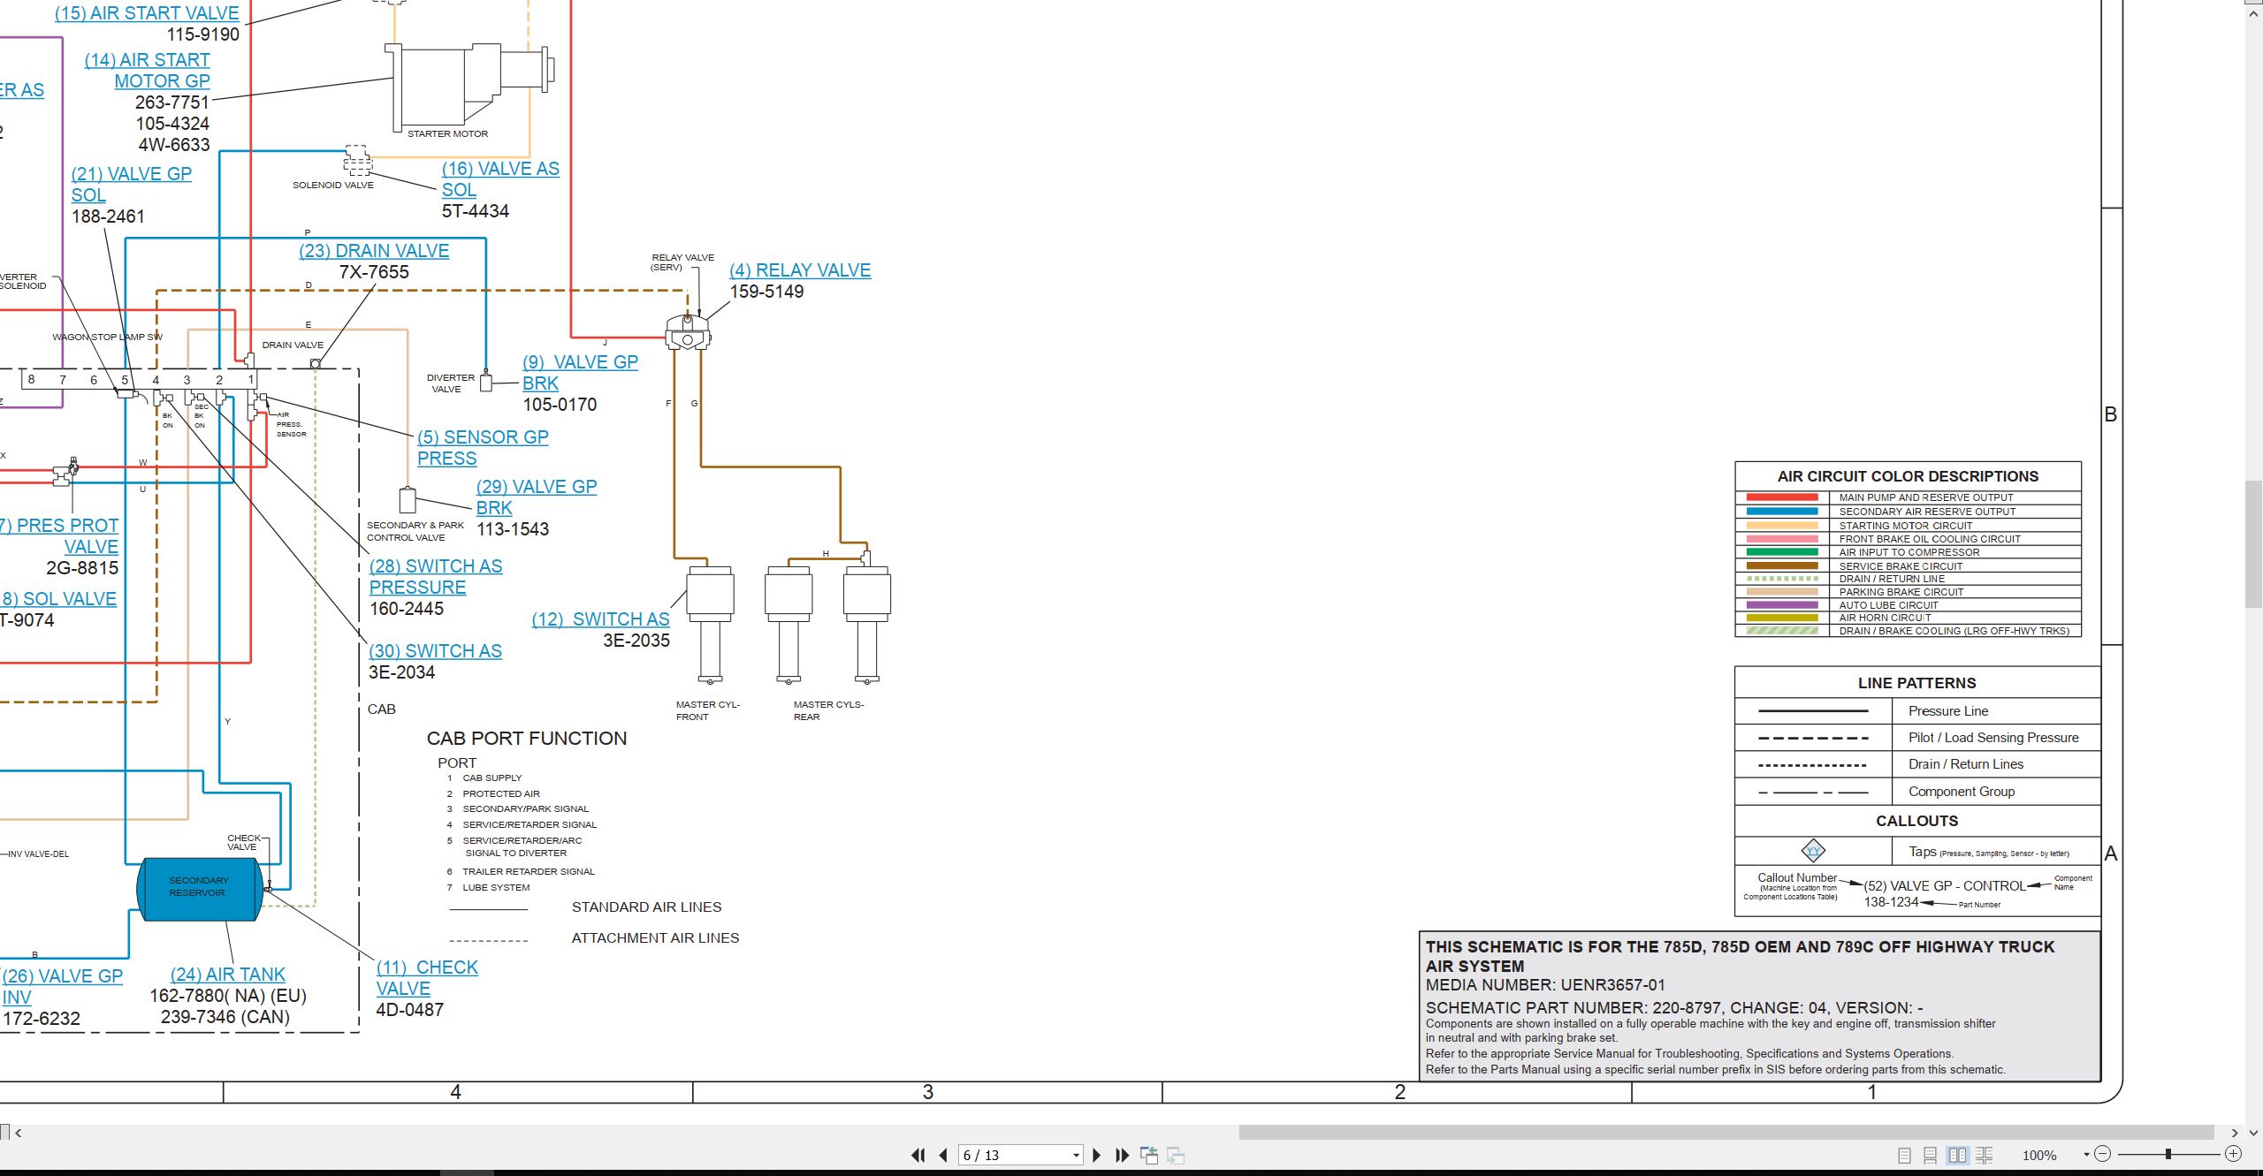The image size is (2263, 1176).
Task: Click the (5) SENSOR GP PRESS link
Action: (483, 448)
